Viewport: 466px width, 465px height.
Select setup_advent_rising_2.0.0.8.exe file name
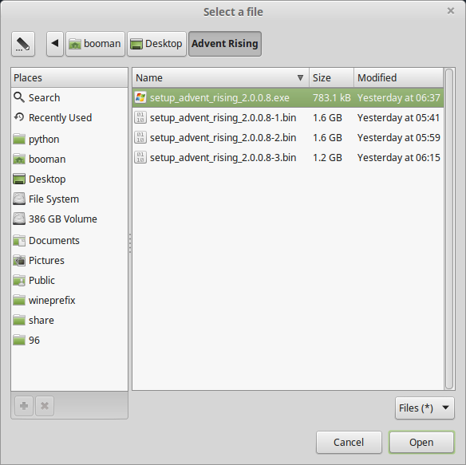click(x=219, y=98)
